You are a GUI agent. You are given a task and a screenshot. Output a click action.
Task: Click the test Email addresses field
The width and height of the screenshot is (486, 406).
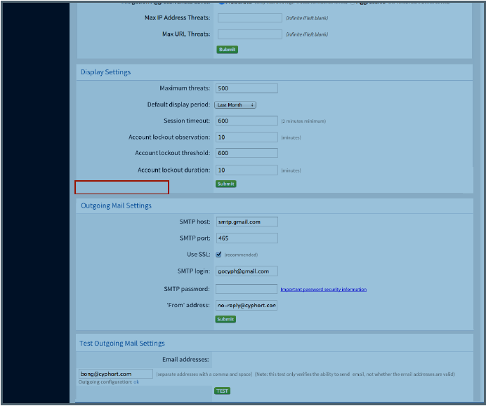(x=116, y=374)
